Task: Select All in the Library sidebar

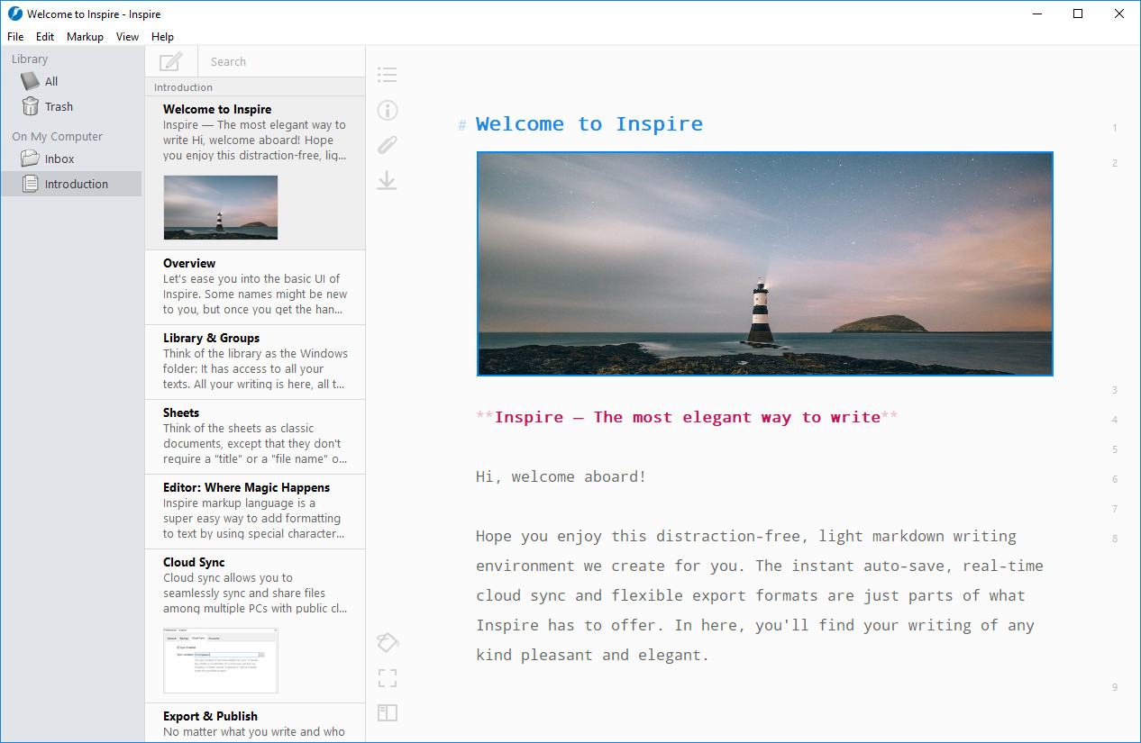Action: click(71, 81)
